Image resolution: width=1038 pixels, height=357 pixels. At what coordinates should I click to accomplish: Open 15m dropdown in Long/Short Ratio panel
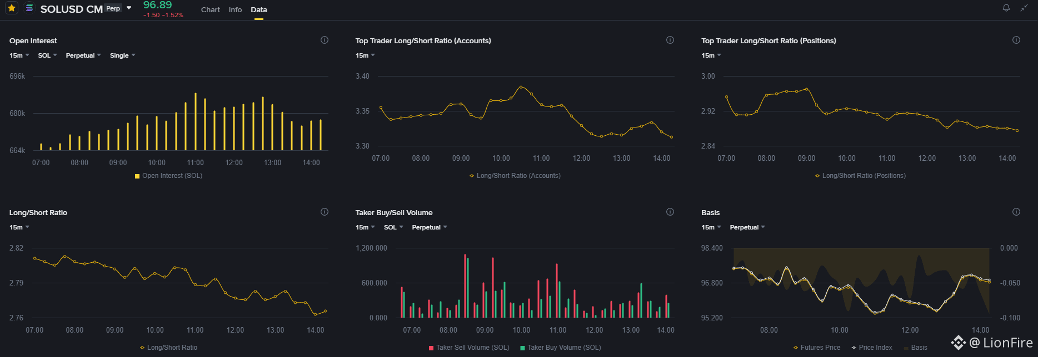(x=19, y=227)
